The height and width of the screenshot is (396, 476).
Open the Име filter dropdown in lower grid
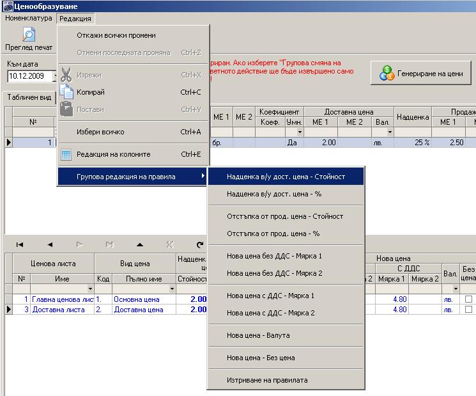point(90,289)
